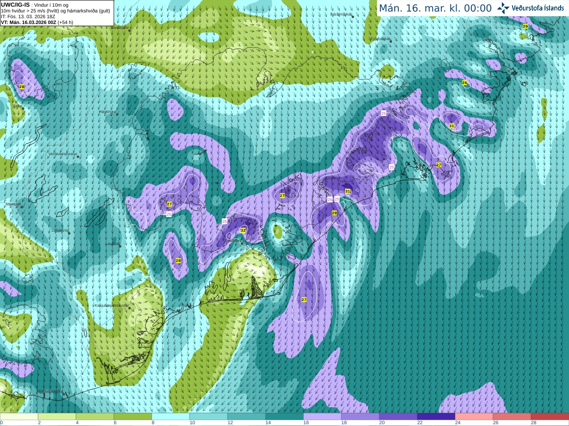Click the 'UWC/IG-IS' model heading
569x426 pixels.
click(15, 4)
